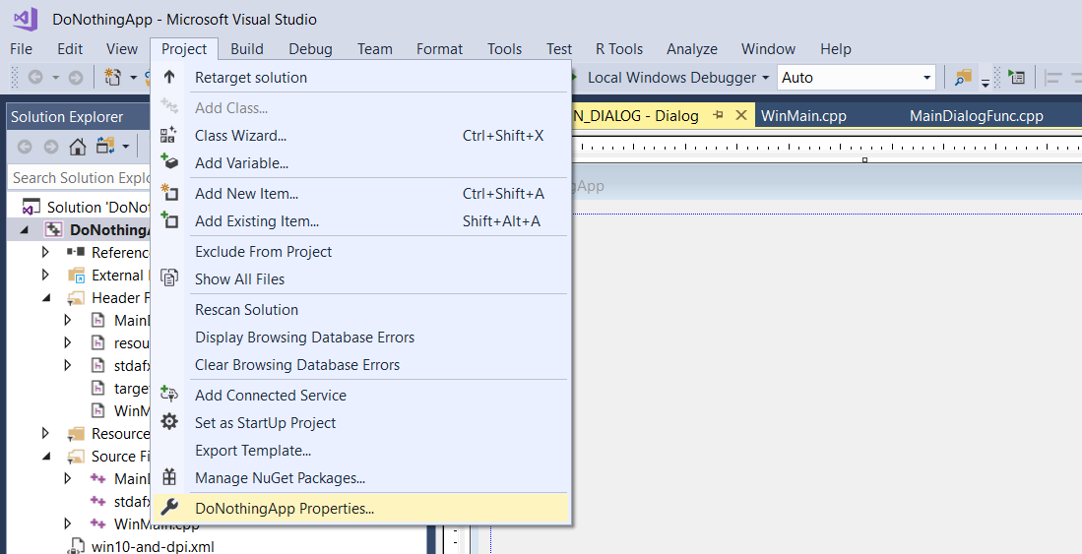Open the Debug menu
Screen dimensions: 1082x554
point(310,49)
